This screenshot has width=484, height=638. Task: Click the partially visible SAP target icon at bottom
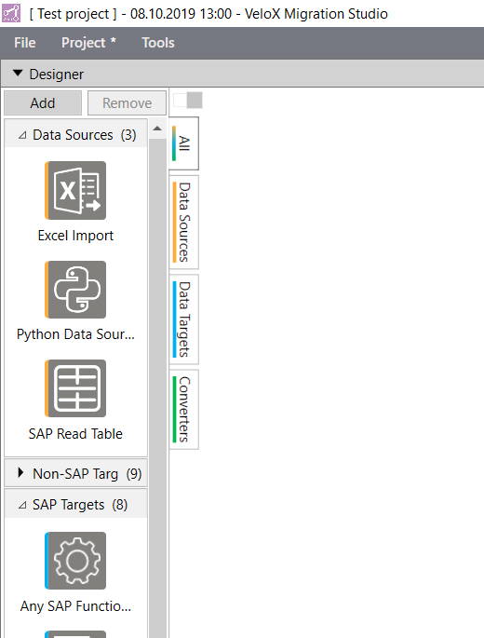[x=75, y=634]
